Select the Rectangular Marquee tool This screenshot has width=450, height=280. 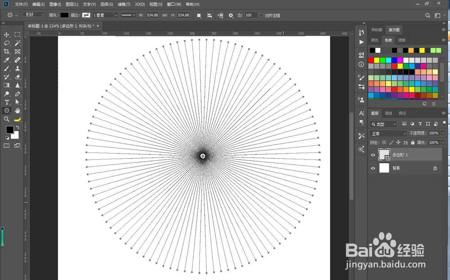point(18,35)
